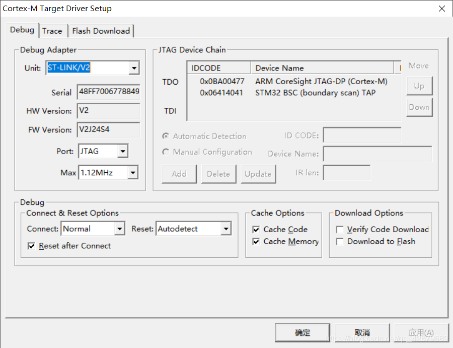The height and width of the screenshot is (348, 453).
Task: Select the 0x0BA00477 IDCODE row
Action: (222, 82)
